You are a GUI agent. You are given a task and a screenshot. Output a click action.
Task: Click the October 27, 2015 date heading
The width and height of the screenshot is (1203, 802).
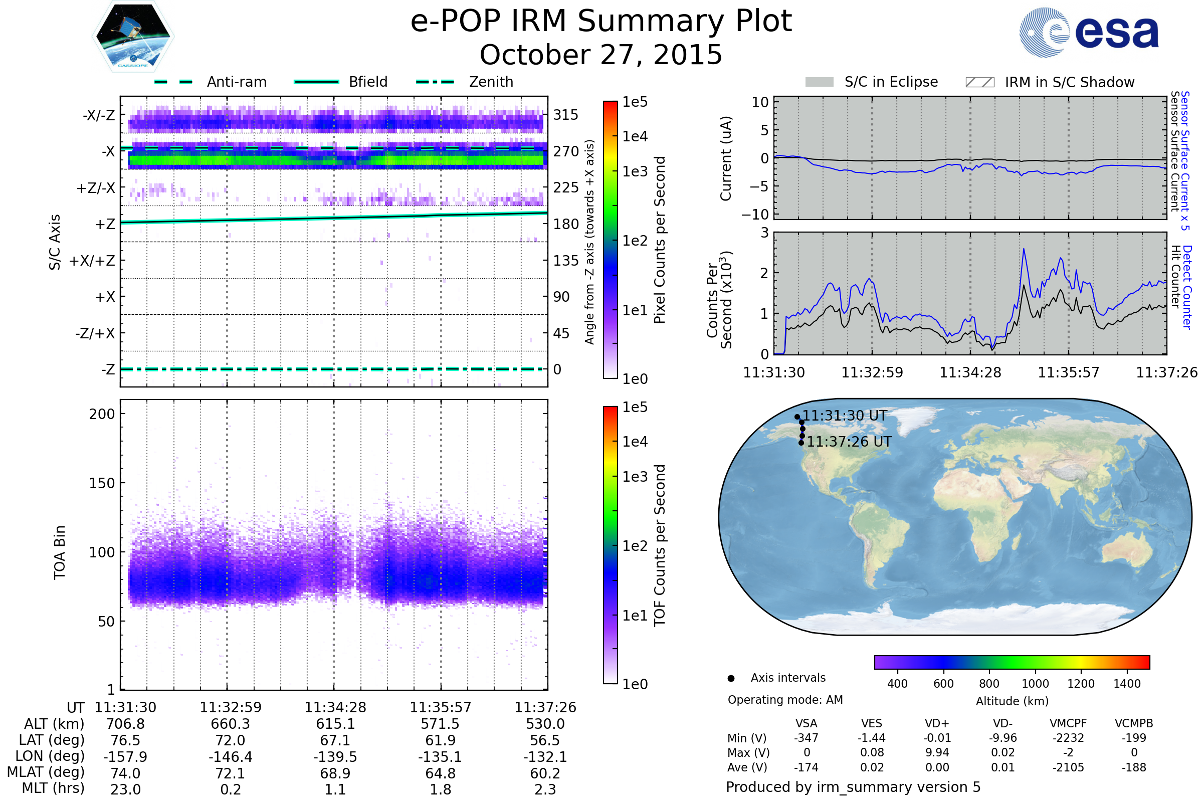[601, 55]
